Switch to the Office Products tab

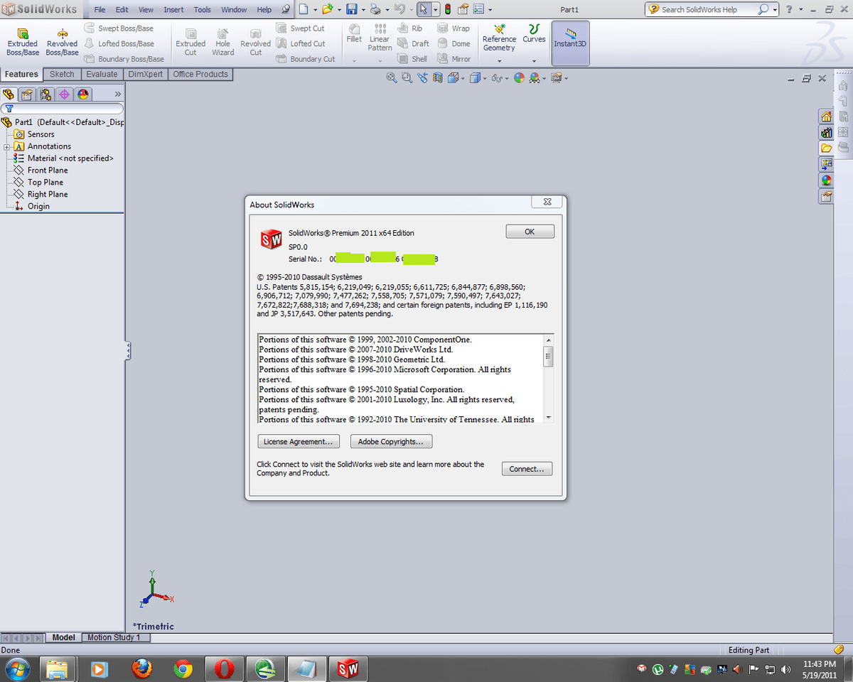(x=200, y=74)
